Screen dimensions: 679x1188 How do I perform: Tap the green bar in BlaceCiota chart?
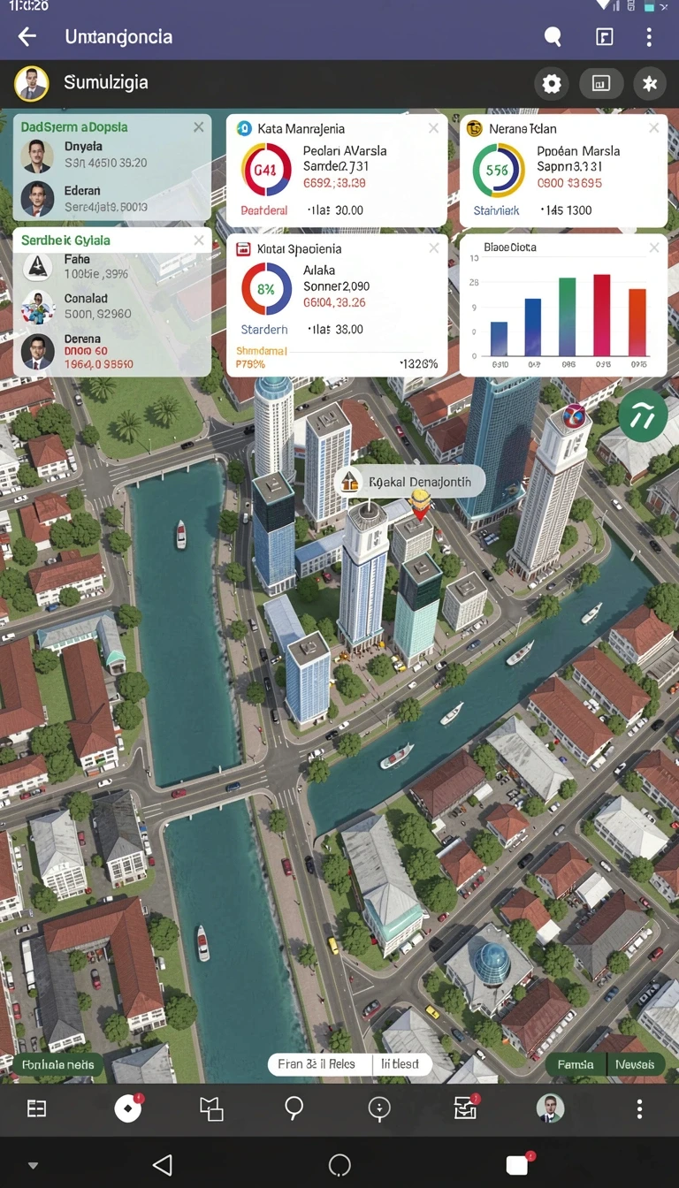(x=568, y=316)
